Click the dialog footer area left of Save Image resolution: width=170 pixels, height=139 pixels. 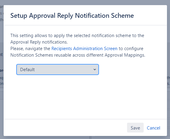pos(65,128)
